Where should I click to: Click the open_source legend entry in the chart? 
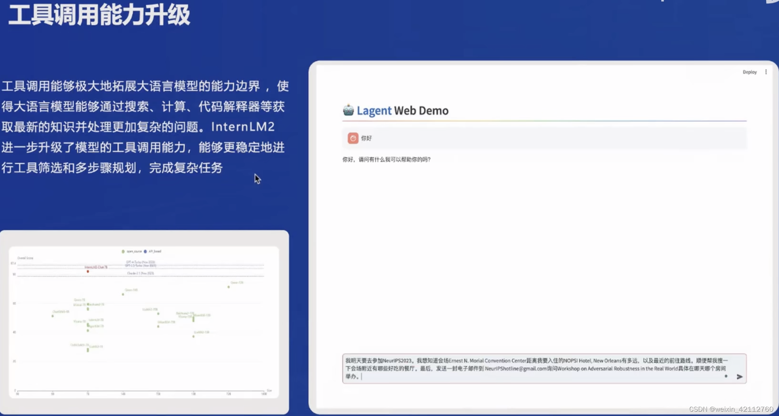(132, 251)
